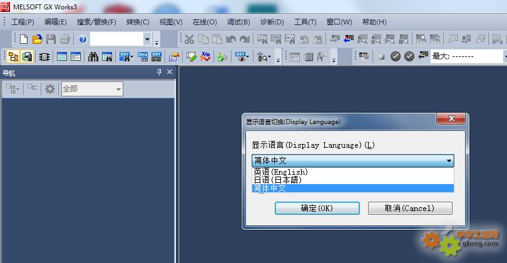
Task: Redo with the right curved arrow icon
Action: [245, 39]
